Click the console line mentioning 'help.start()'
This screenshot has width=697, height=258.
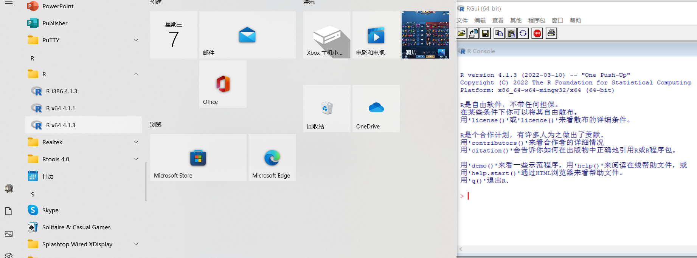point(541,173)
